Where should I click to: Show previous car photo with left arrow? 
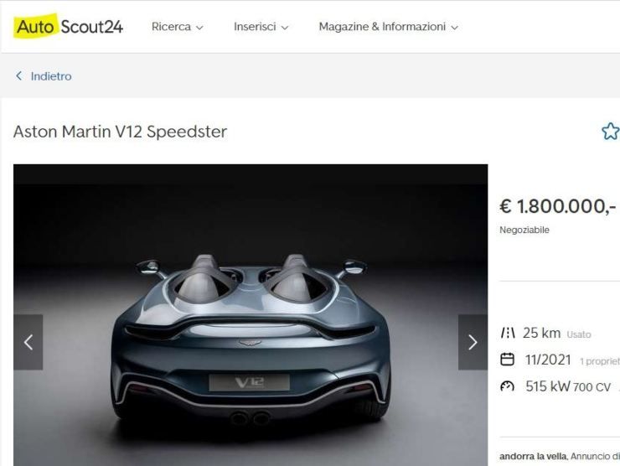[x=28, y=342]
